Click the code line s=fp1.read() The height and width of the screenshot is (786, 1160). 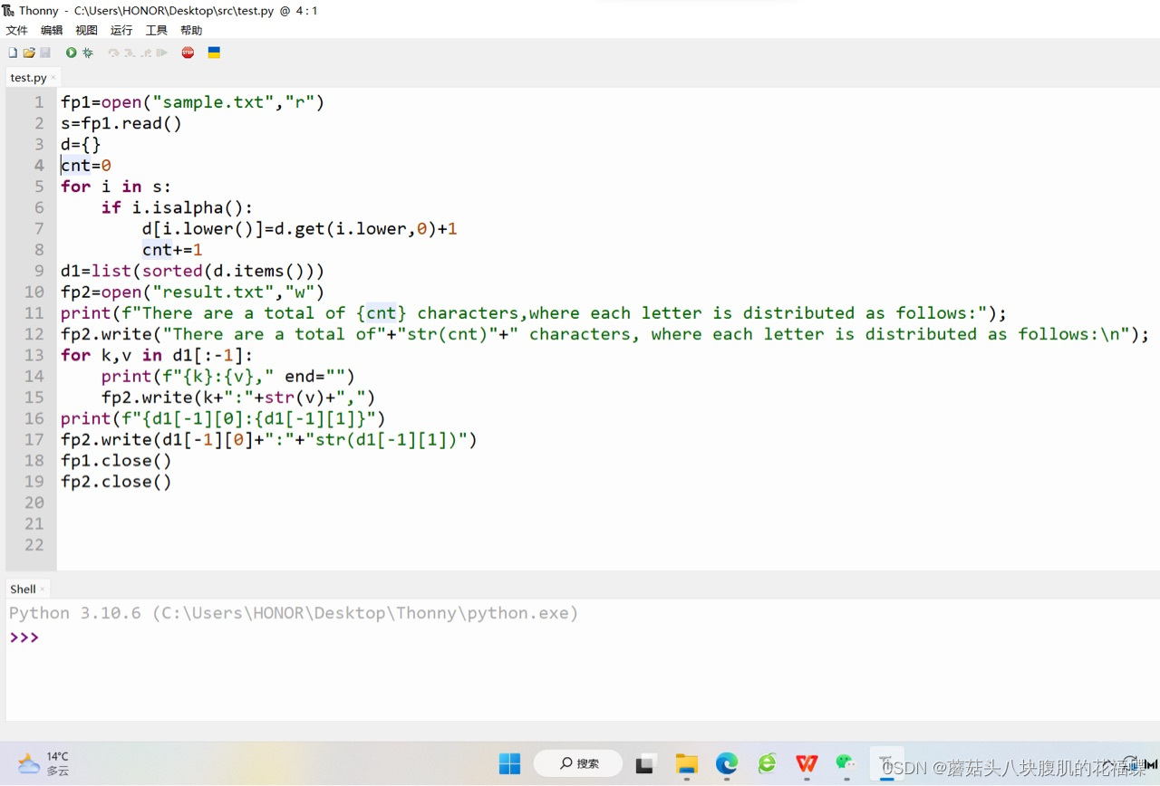tap(121, 123)
